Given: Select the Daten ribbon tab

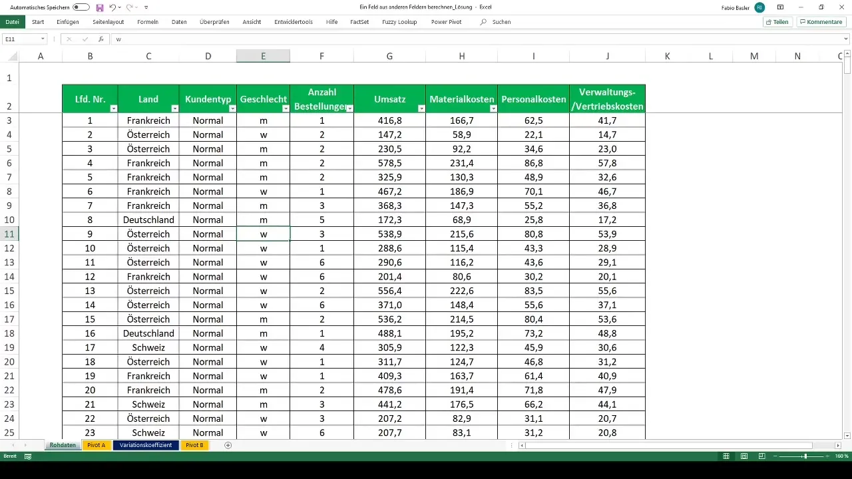Looking at the screenshot, I should click(179, 22).
